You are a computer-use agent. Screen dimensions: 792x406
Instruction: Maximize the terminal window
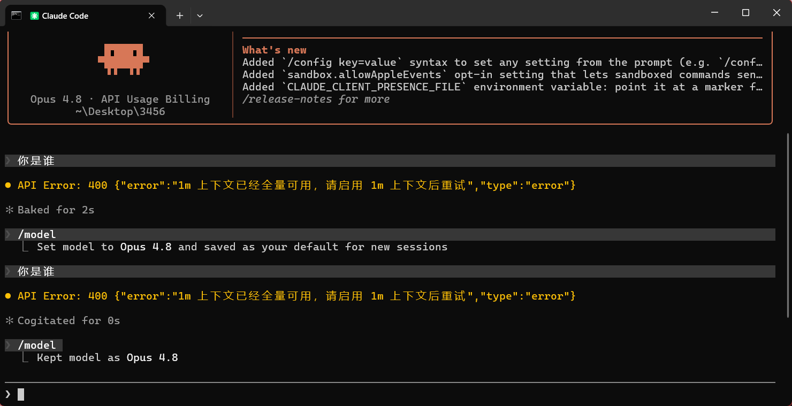coord(745,13)
